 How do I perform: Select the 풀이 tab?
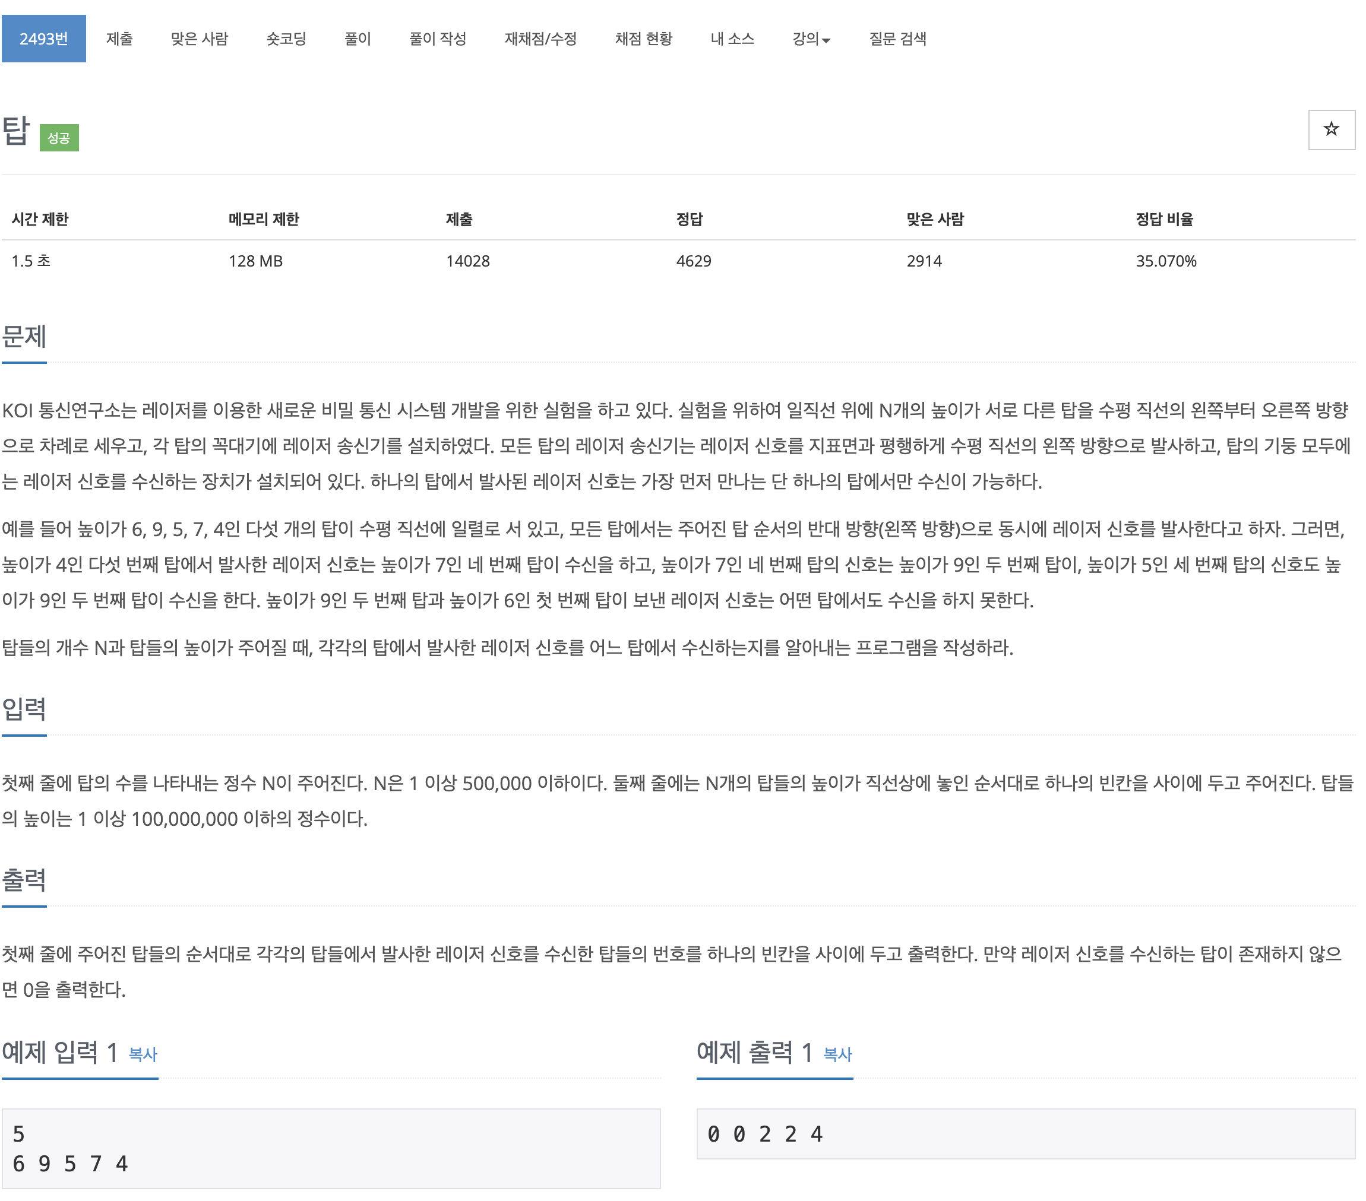pos(358,39)
